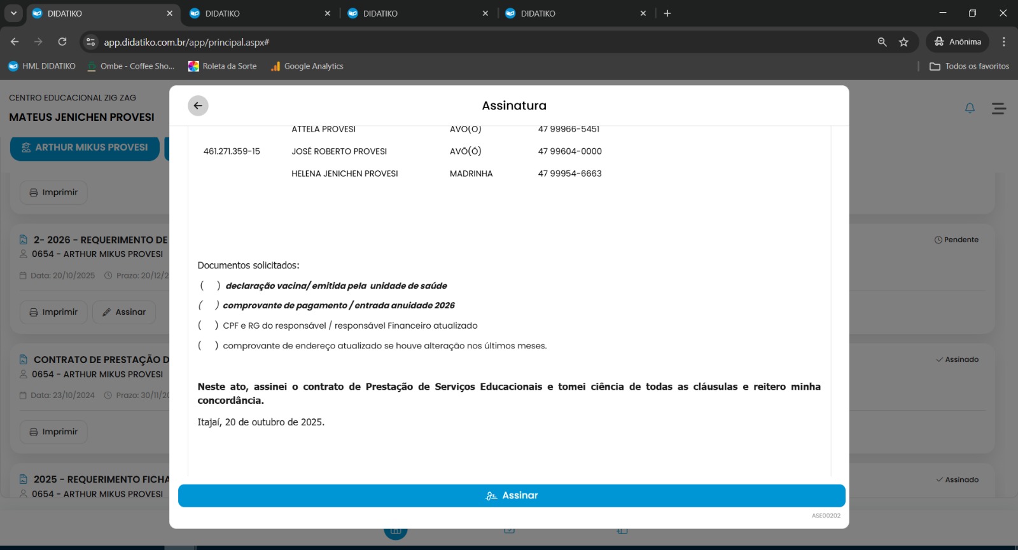Click the Pendente status label
This screenshot has width=1018, height=550.
point(956,240)
